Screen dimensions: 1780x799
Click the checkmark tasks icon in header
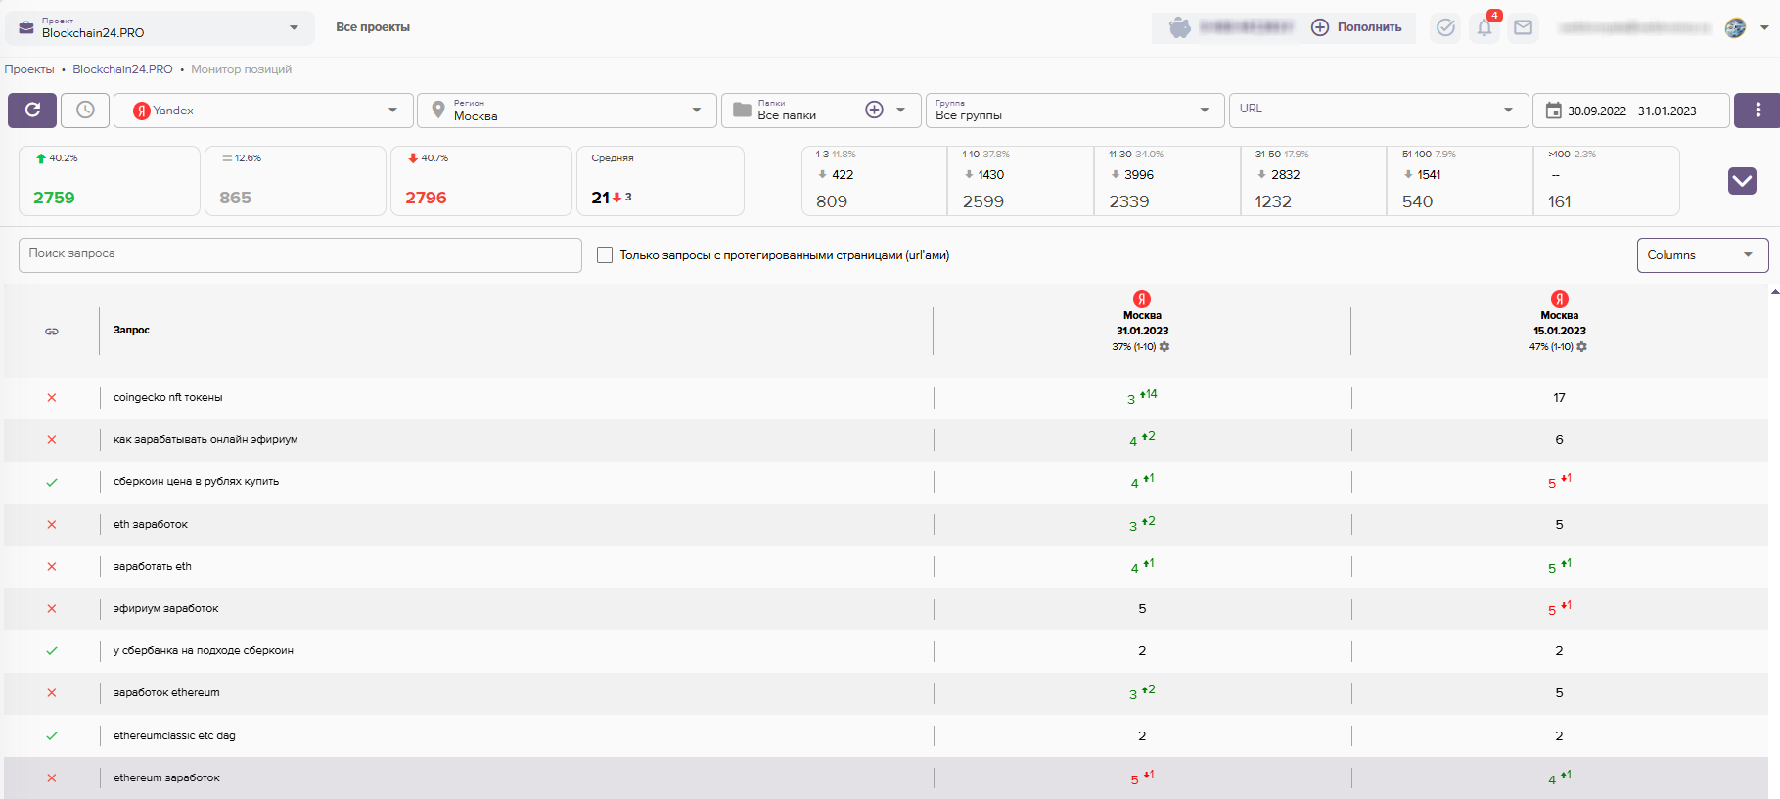click(1445, 27)
